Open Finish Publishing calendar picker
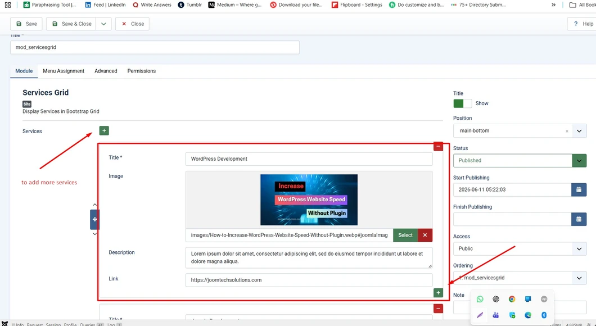 click(x=579, y=219)
